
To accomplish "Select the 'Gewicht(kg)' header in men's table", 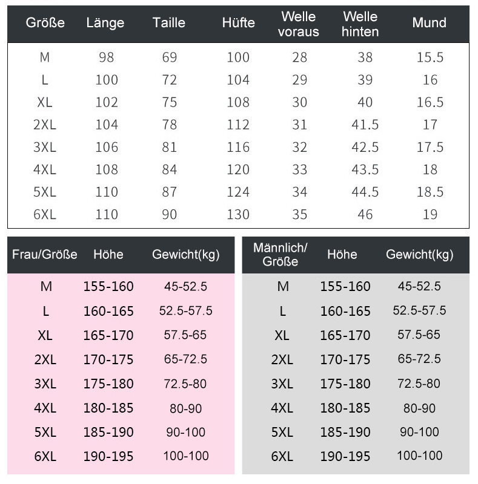I will click(419, 255).
